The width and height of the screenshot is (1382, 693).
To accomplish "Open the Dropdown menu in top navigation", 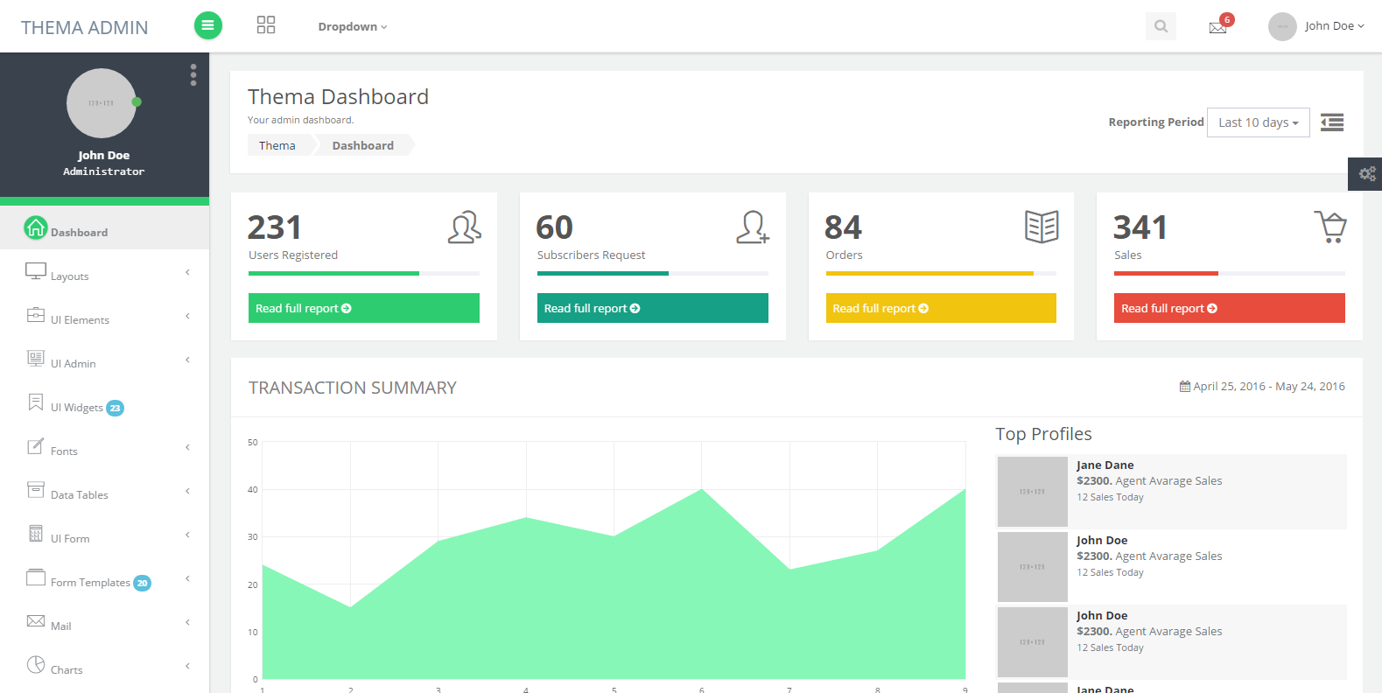I will click(352, 27).
